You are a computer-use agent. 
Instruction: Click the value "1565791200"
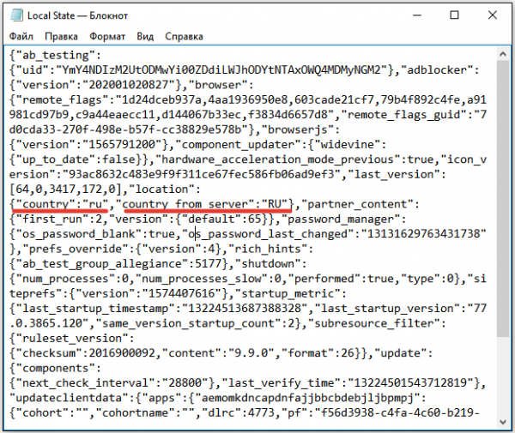pos(122,145)
